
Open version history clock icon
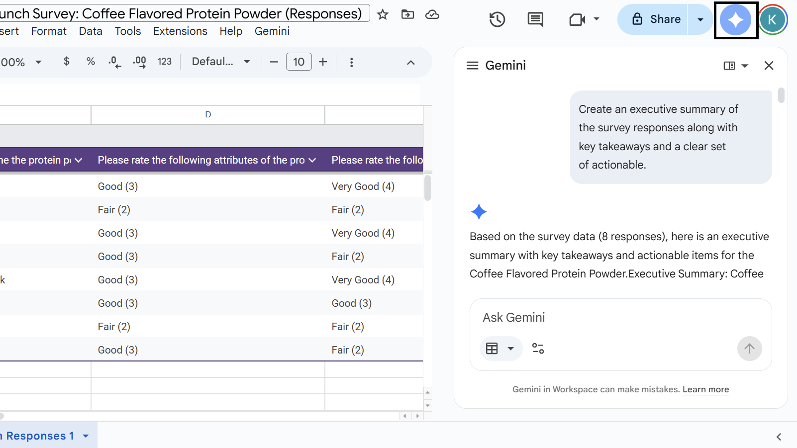coord(497,19)
